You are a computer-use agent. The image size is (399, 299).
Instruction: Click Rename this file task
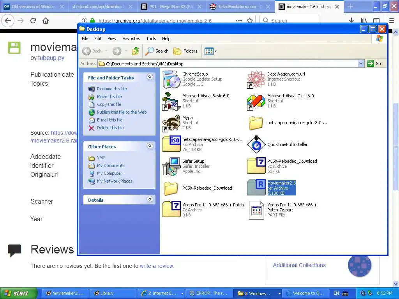pyautogui.click(x=112, y=89)
